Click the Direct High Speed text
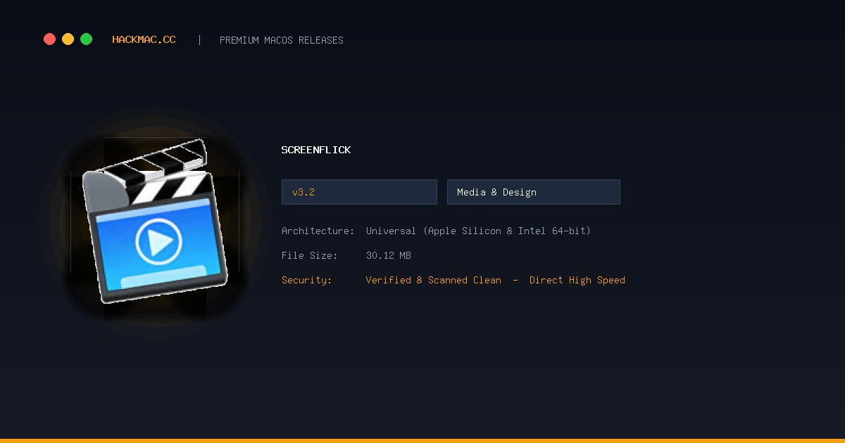 tap(577, 280)
